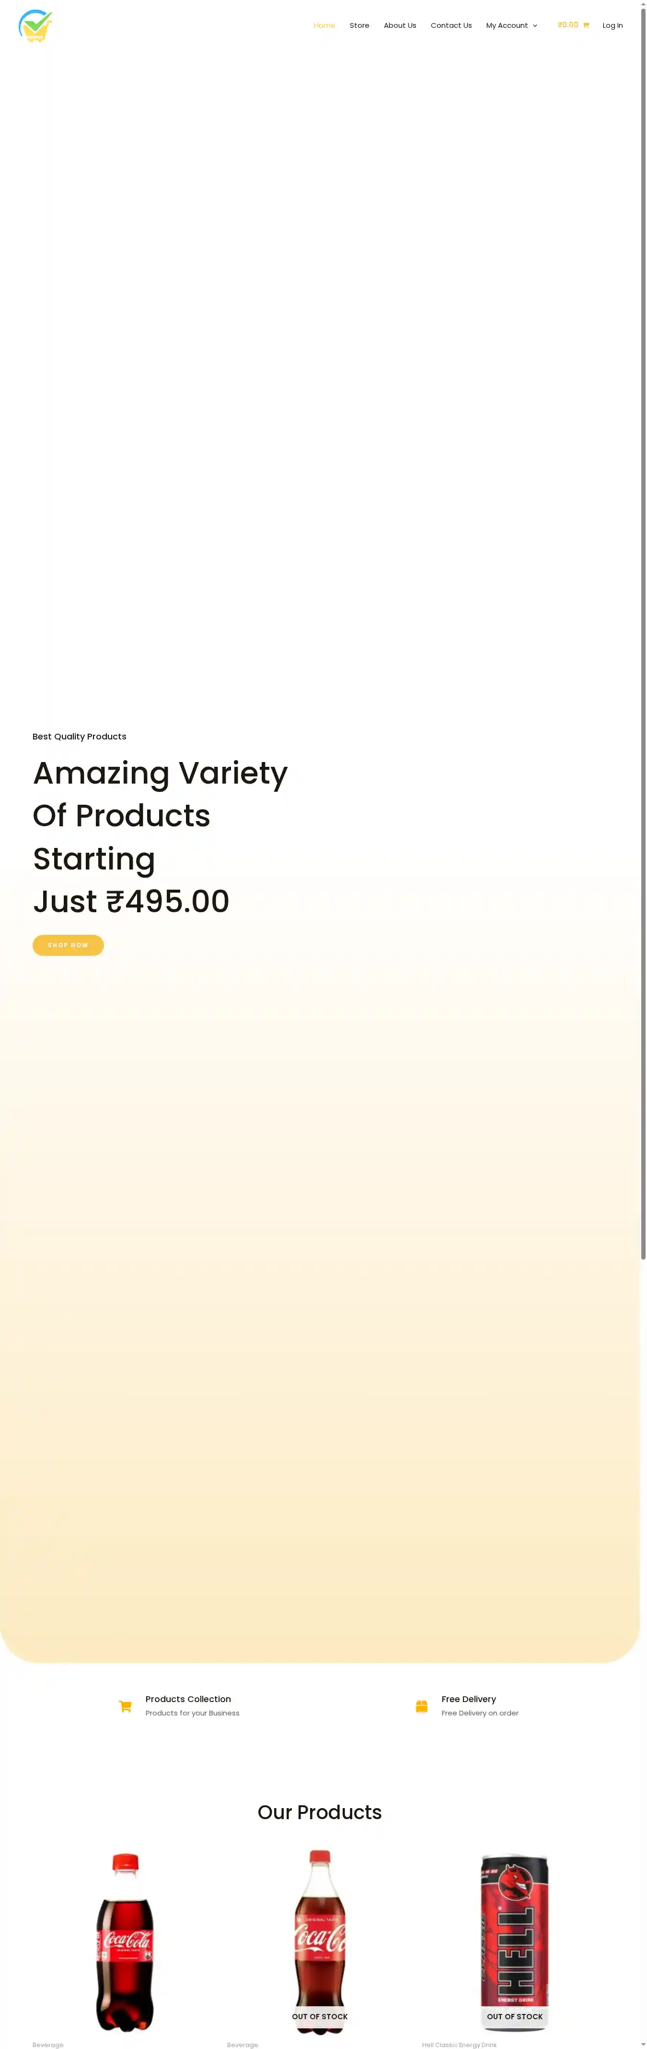Click the scroll-down arrow on scrollbar
This screenshot has height=2049, width=647.
[x=643, y=2043]
